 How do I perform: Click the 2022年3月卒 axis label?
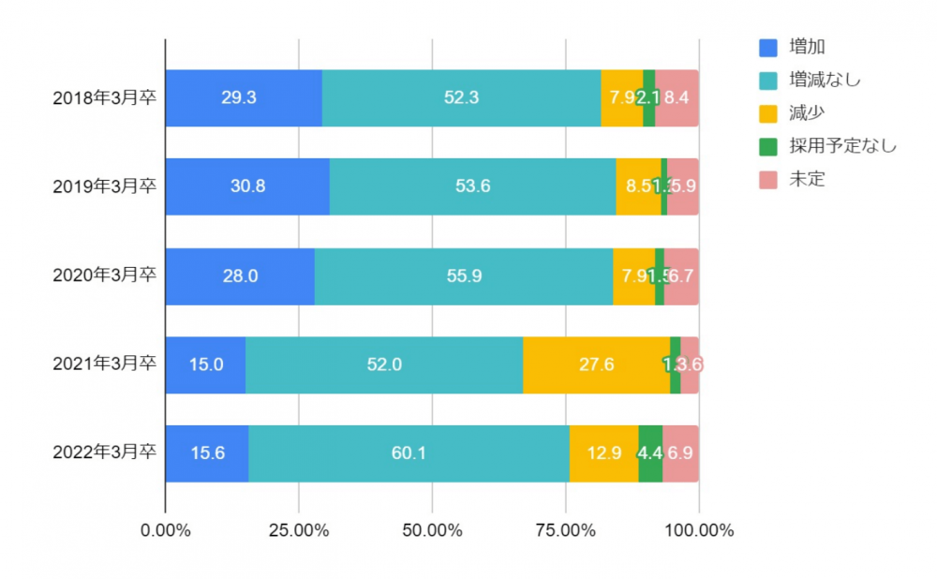pos(104,453)
